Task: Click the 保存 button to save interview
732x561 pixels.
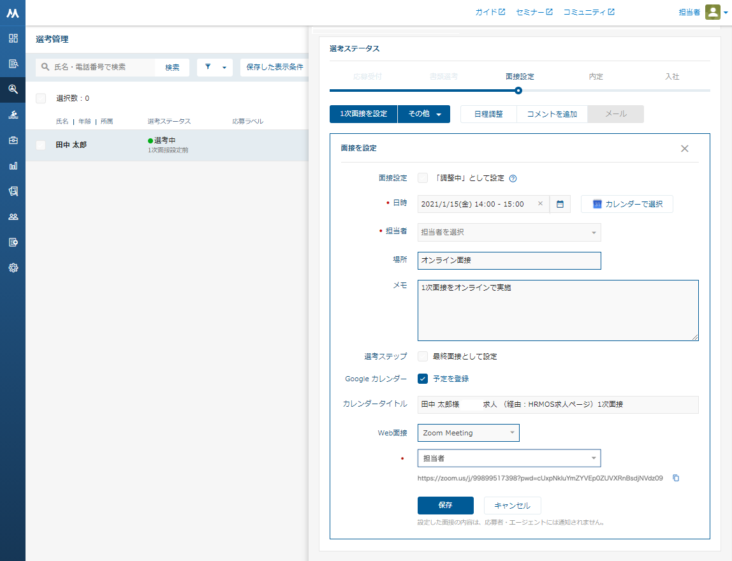Action: (445, 504)
